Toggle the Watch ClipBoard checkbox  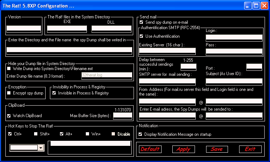pyautogui.click(x=9, y=116)
